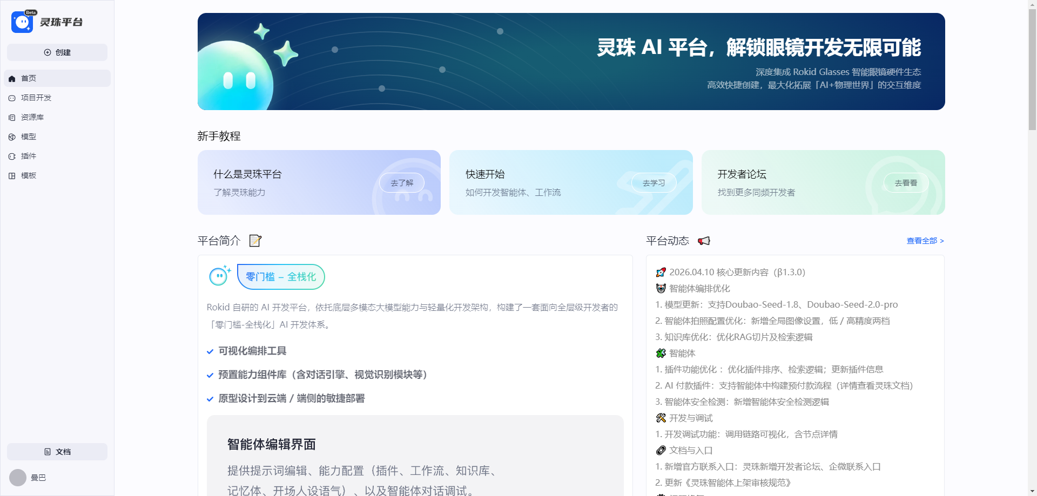Click the 灵珠 AI 平台 banner

click(571, 62)
